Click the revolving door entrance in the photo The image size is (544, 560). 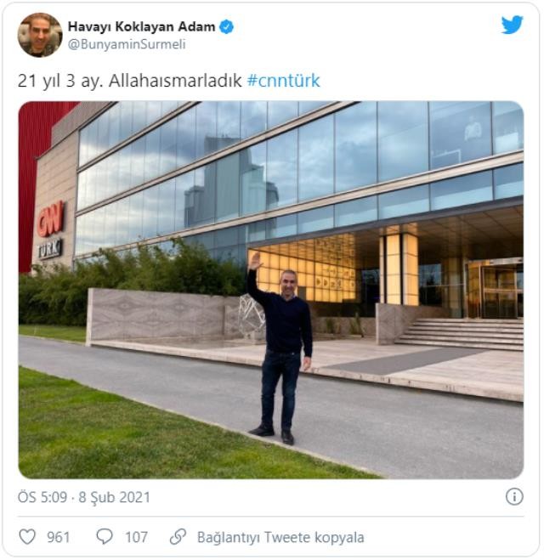click(495, 289)
